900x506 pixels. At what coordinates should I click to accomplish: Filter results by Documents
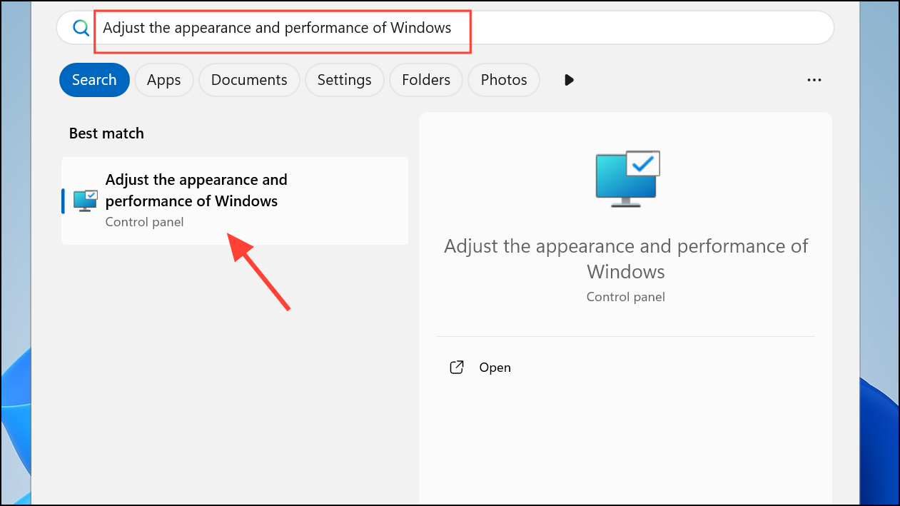pos(249,80)
